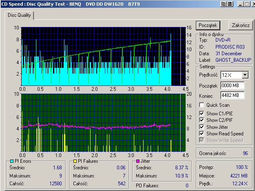Click the quality score value 96

click(x=245, y=153)
